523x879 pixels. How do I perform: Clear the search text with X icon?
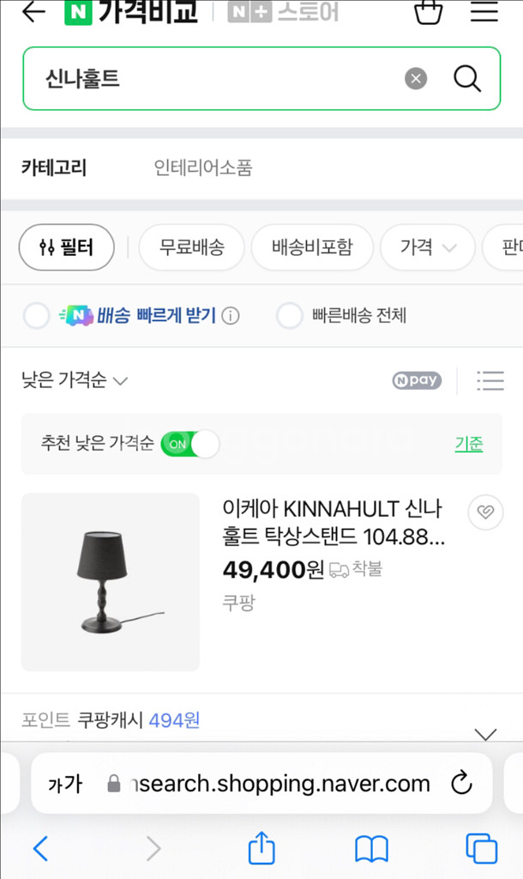(x=416, y=79)
